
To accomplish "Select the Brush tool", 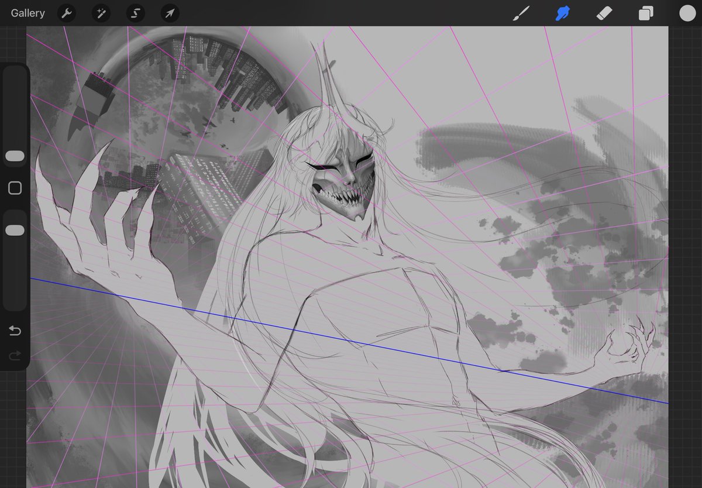I will (521, 13).
